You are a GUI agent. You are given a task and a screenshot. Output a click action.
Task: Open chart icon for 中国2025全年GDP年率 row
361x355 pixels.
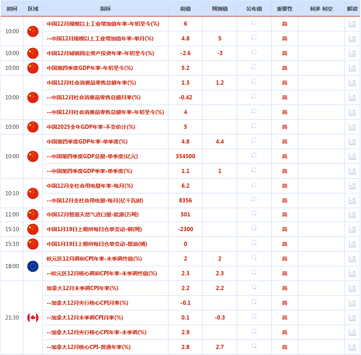(x=352, y=127)
